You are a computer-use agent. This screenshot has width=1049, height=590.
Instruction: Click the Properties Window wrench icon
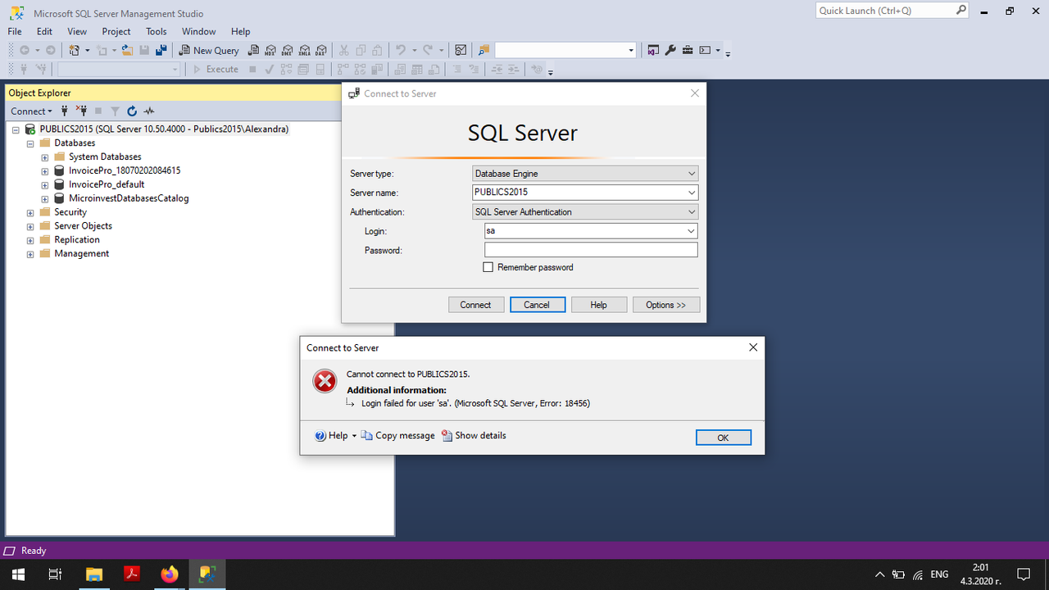pos(670,50)
